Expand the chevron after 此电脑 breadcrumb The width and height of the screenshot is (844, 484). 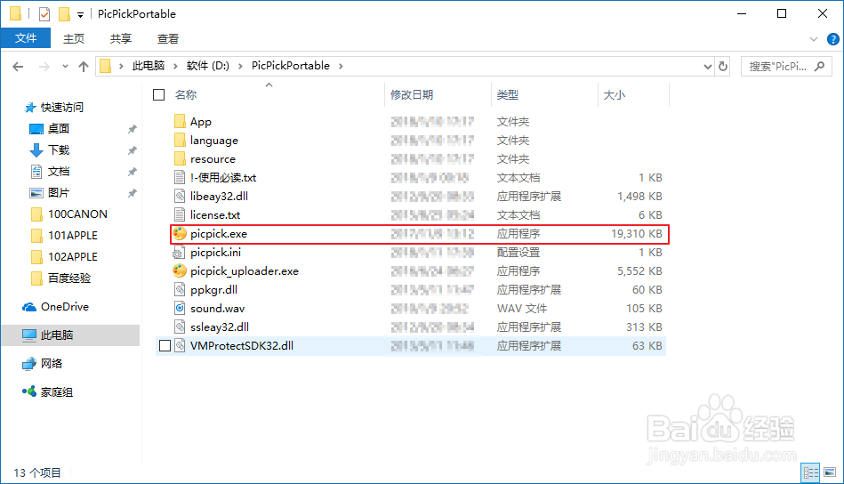pos(175,66)
